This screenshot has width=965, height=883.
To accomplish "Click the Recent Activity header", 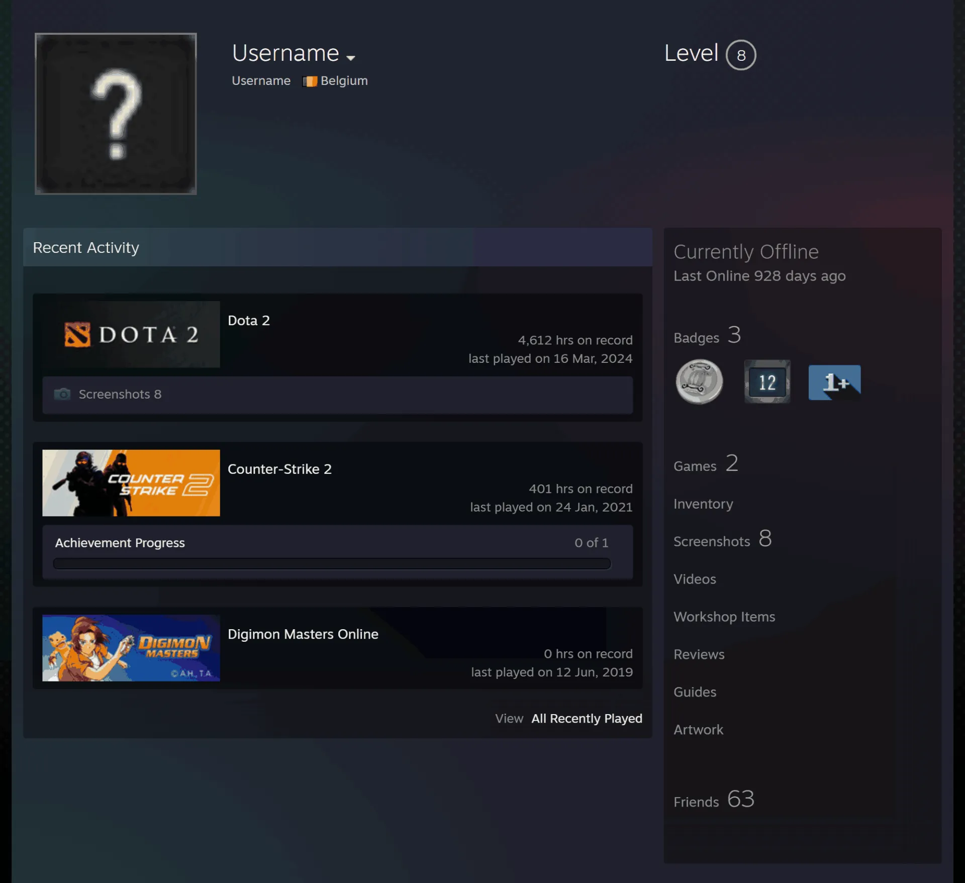I will pyautogui.click(x=338, y=247).
